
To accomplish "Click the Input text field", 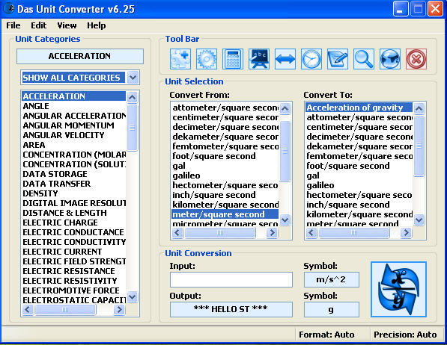I will coord(231,279).
